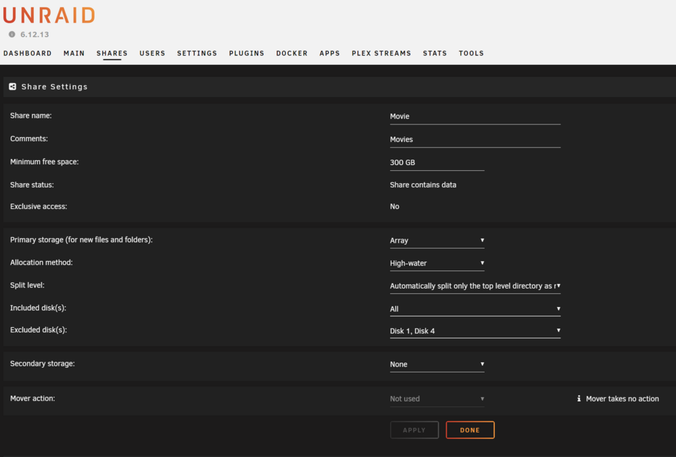Screen dimensions: 676x457
Task: Click the Excluded disk(s) label
Action: point(39,331)
